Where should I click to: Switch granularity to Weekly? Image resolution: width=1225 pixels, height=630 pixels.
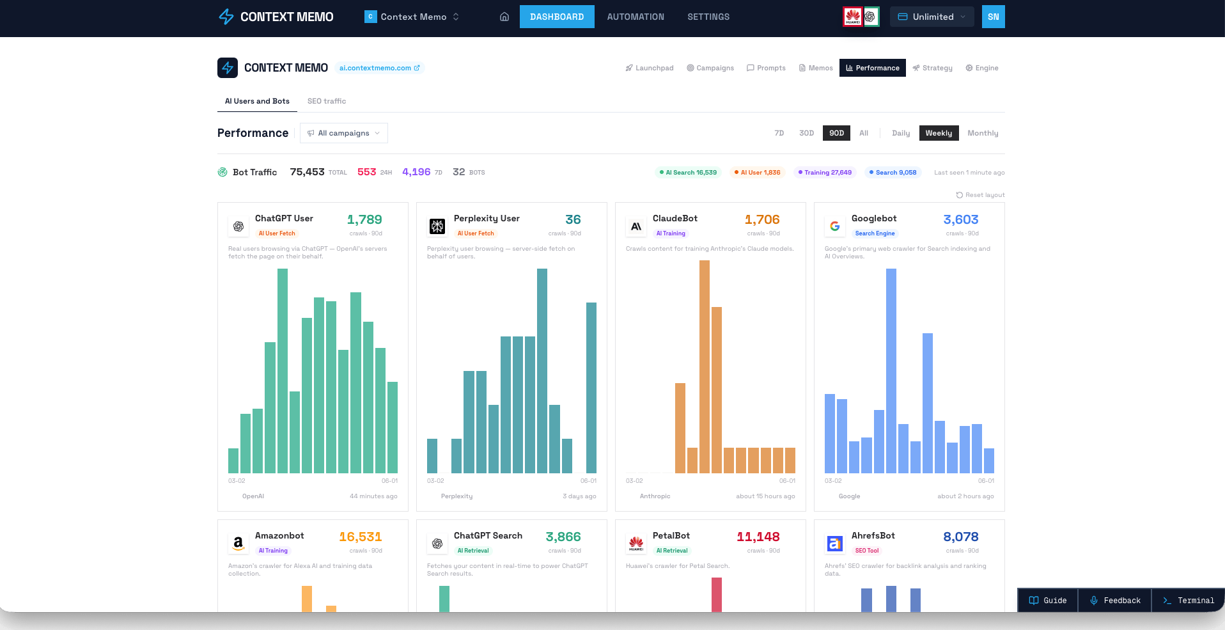click(x=939, y=133)
